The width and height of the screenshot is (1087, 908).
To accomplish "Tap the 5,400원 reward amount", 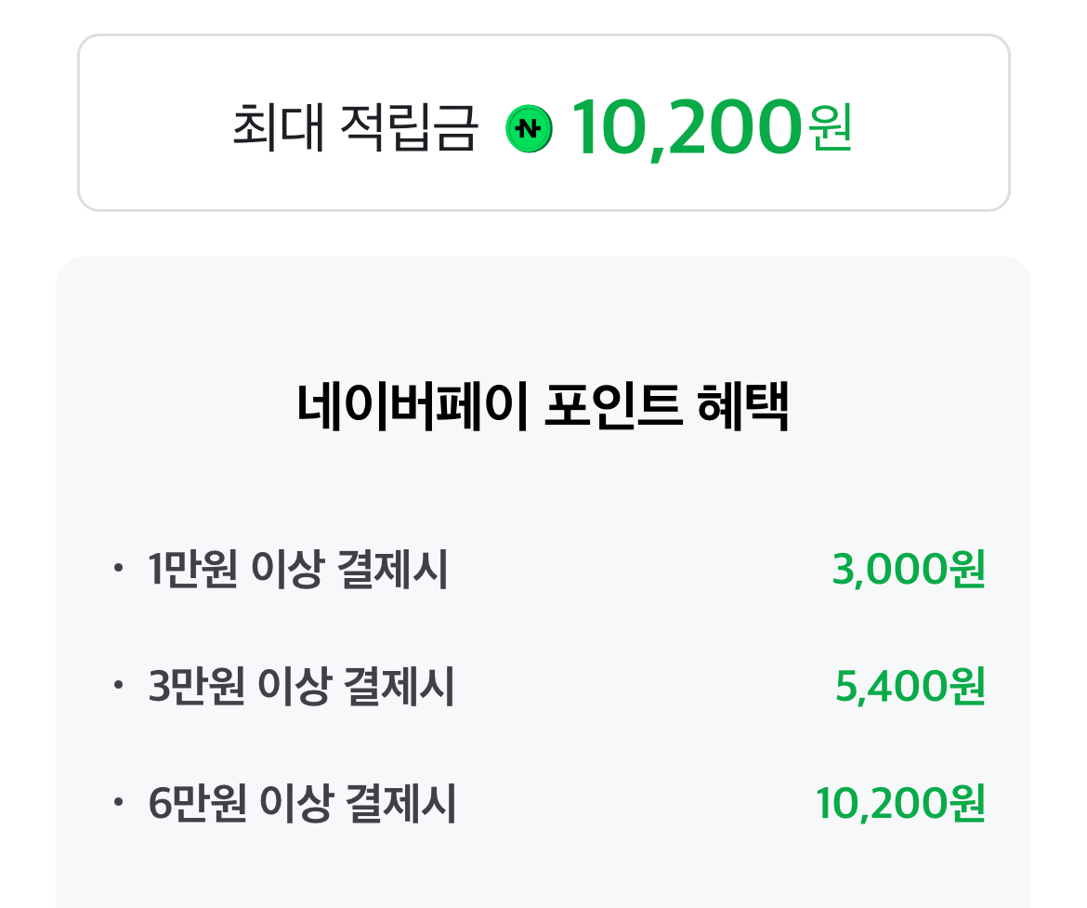I will [x=910, y=688].
